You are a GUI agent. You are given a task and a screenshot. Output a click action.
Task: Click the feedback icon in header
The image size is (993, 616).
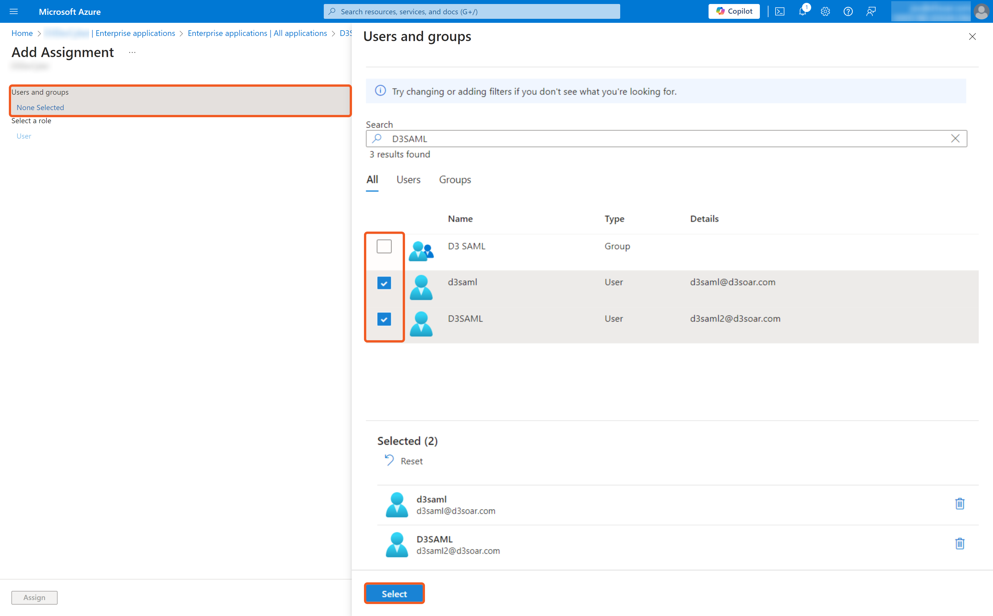pyautogui.click(x=871, y=11)
